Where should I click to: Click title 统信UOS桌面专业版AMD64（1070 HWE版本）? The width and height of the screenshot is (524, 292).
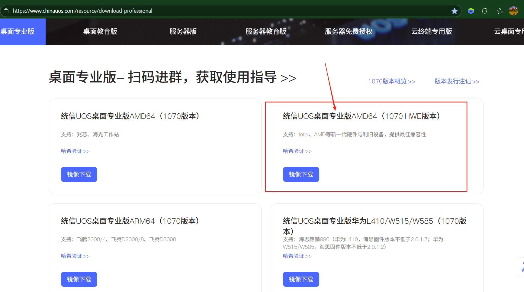[362, 116]
